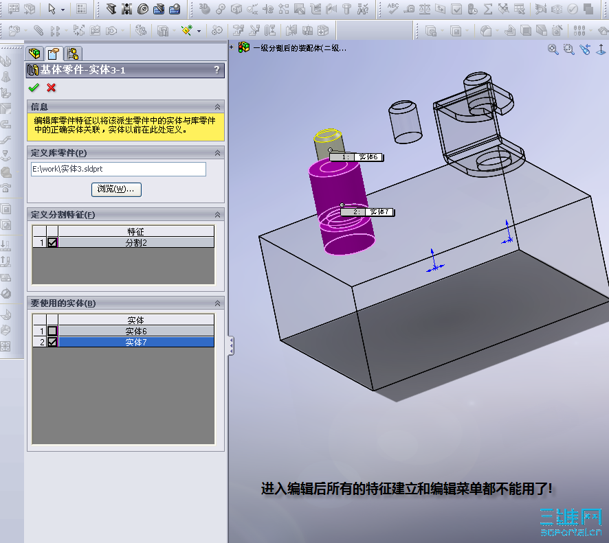
Task: Click the Toolbox grooves icon
Action: tap(127, 9)
